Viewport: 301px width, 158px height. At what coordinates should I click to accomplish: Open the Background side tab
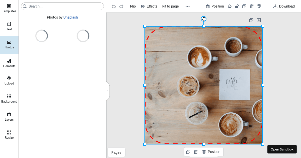coord(9,99)
